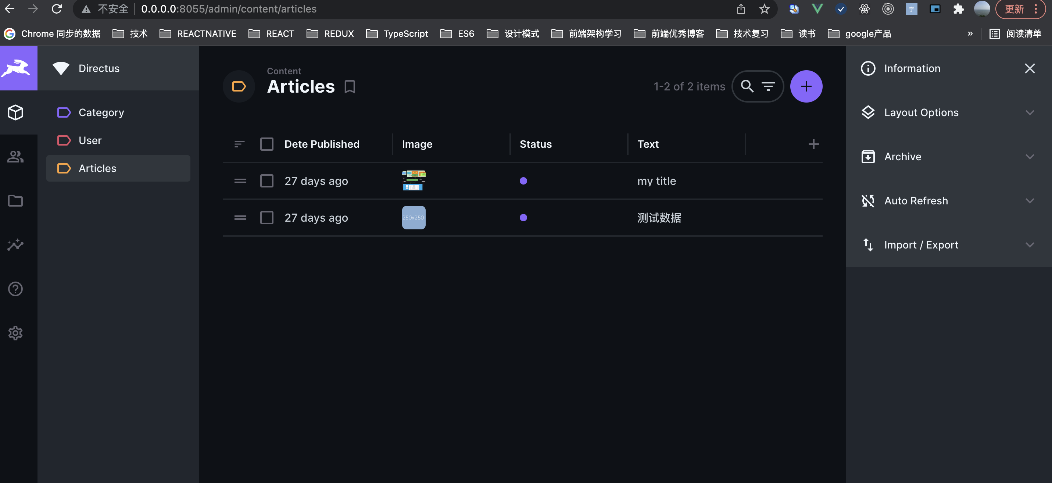
Task: Click the filter icon to filter articles
Action: pyautogui.click(x=768, y=86)
